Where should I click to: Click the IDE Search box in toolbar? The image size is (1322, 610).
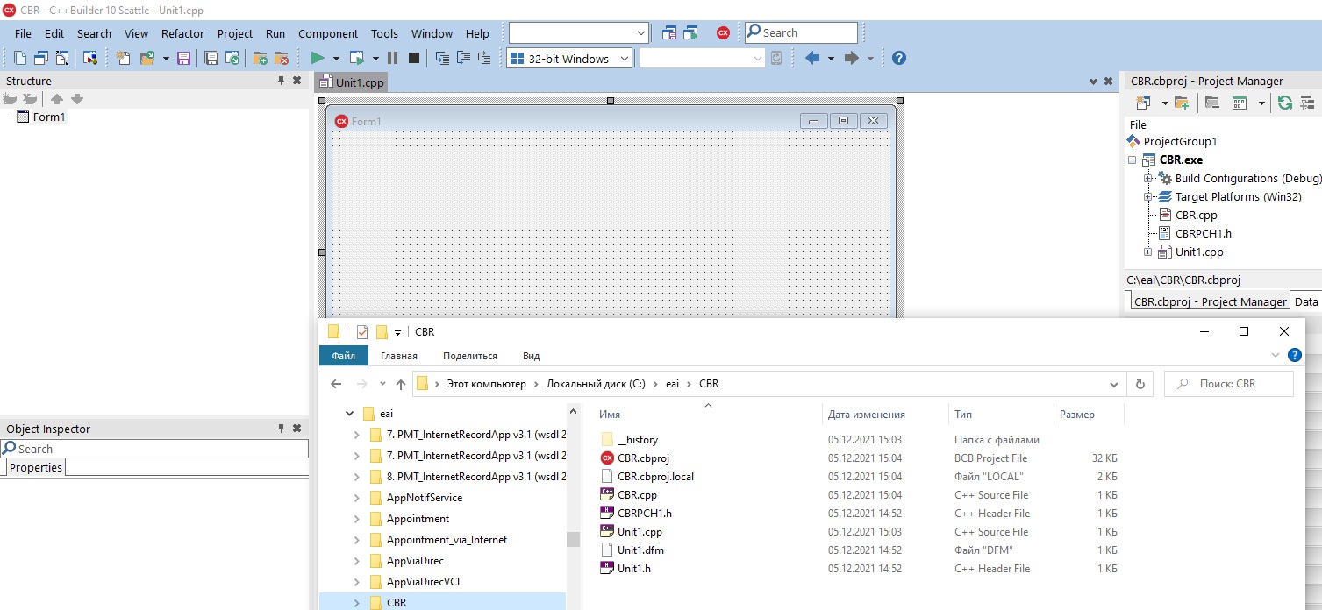(801, 32)
